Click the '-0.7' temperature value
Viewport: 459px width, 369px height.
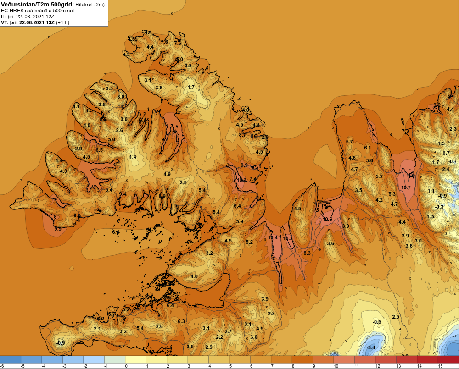click(x=453, y=161)
